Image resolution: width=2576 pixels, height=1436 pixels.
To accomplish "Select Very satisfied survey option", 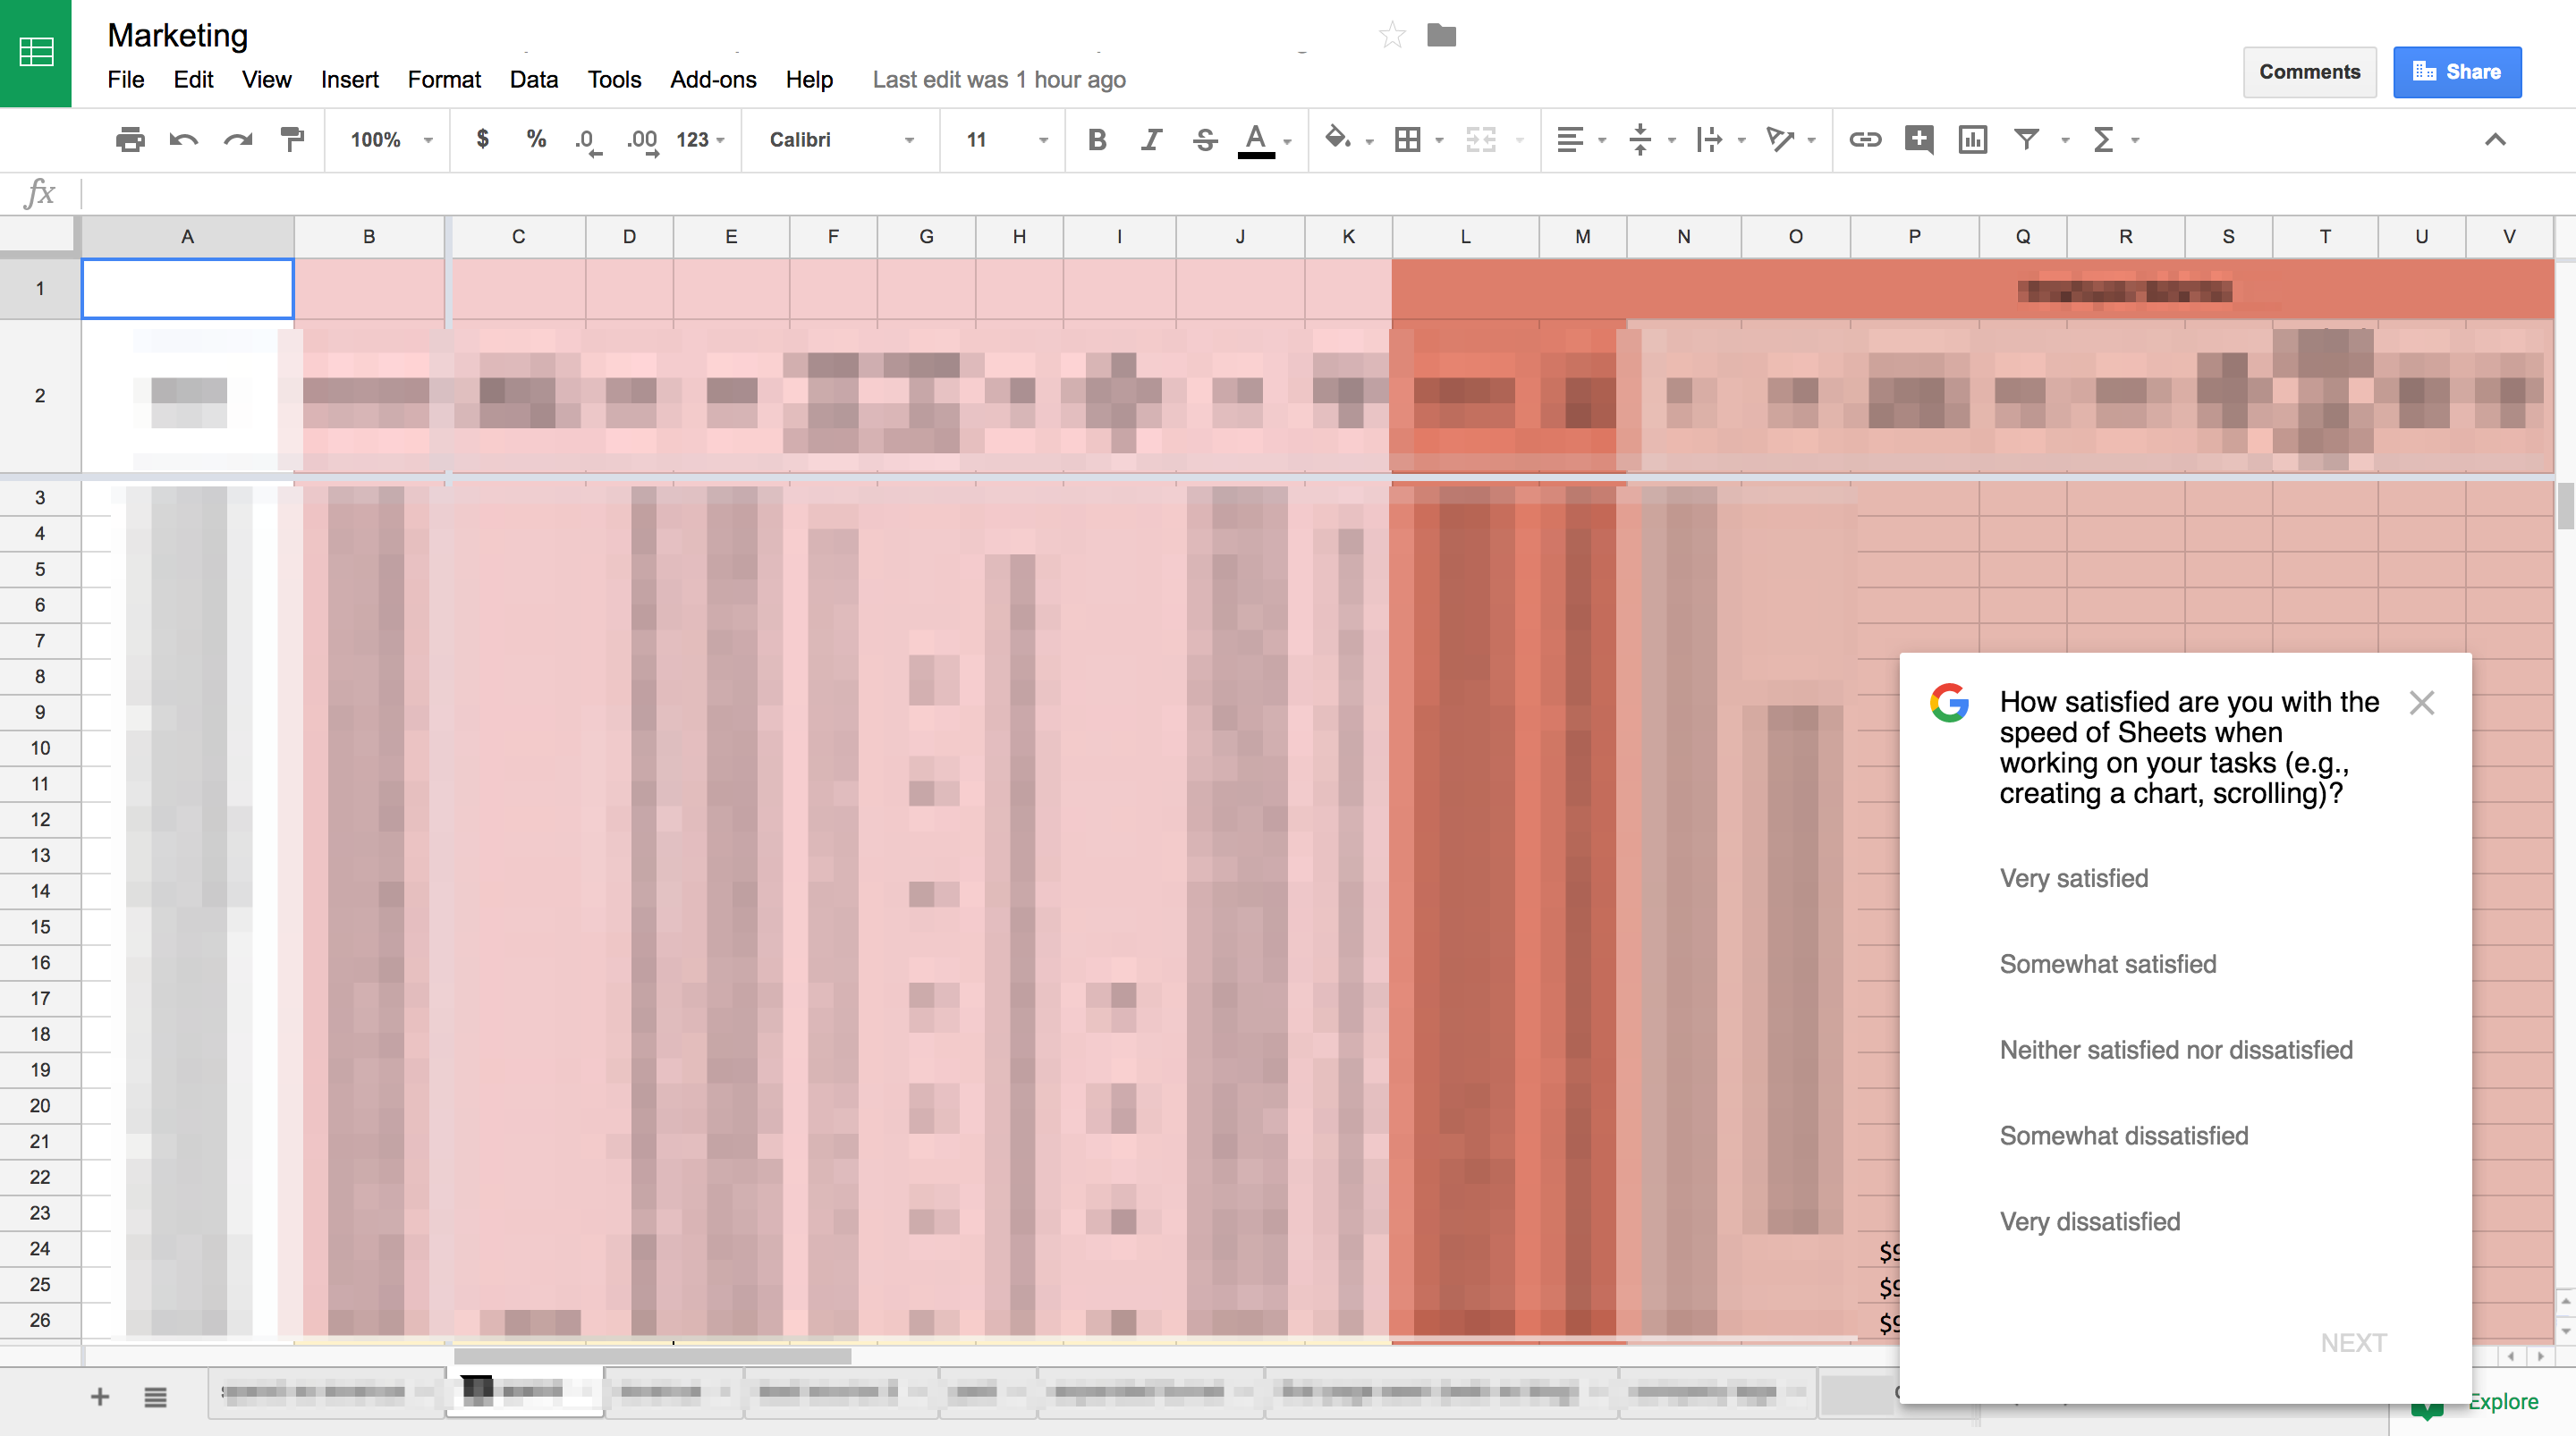I will [2074, 878].
